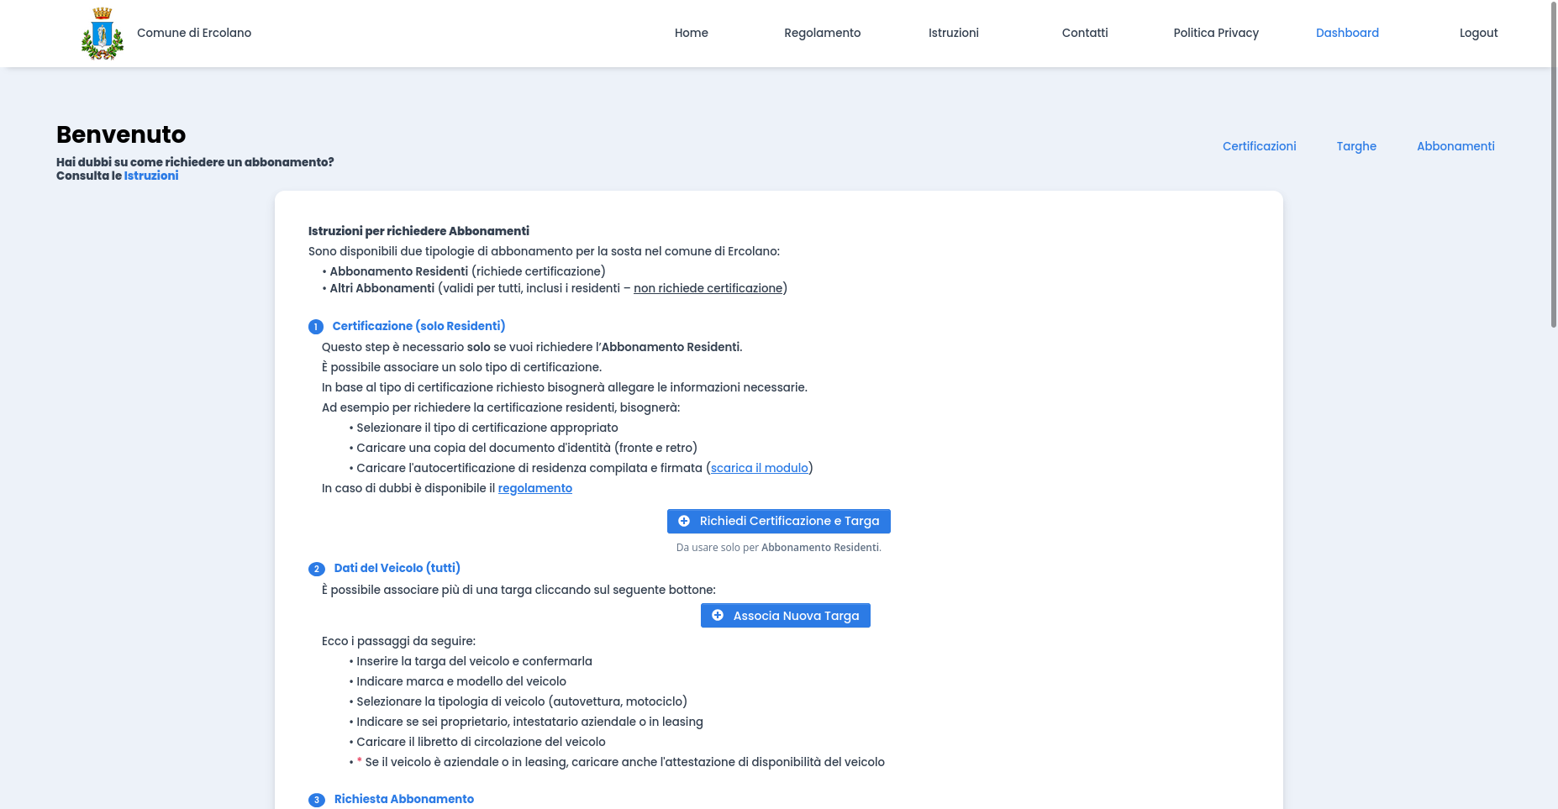The width and height of the screenshot is (1558, 809).
Task: Open the Politica Privacy page
Action: [x=1216, y=33]
